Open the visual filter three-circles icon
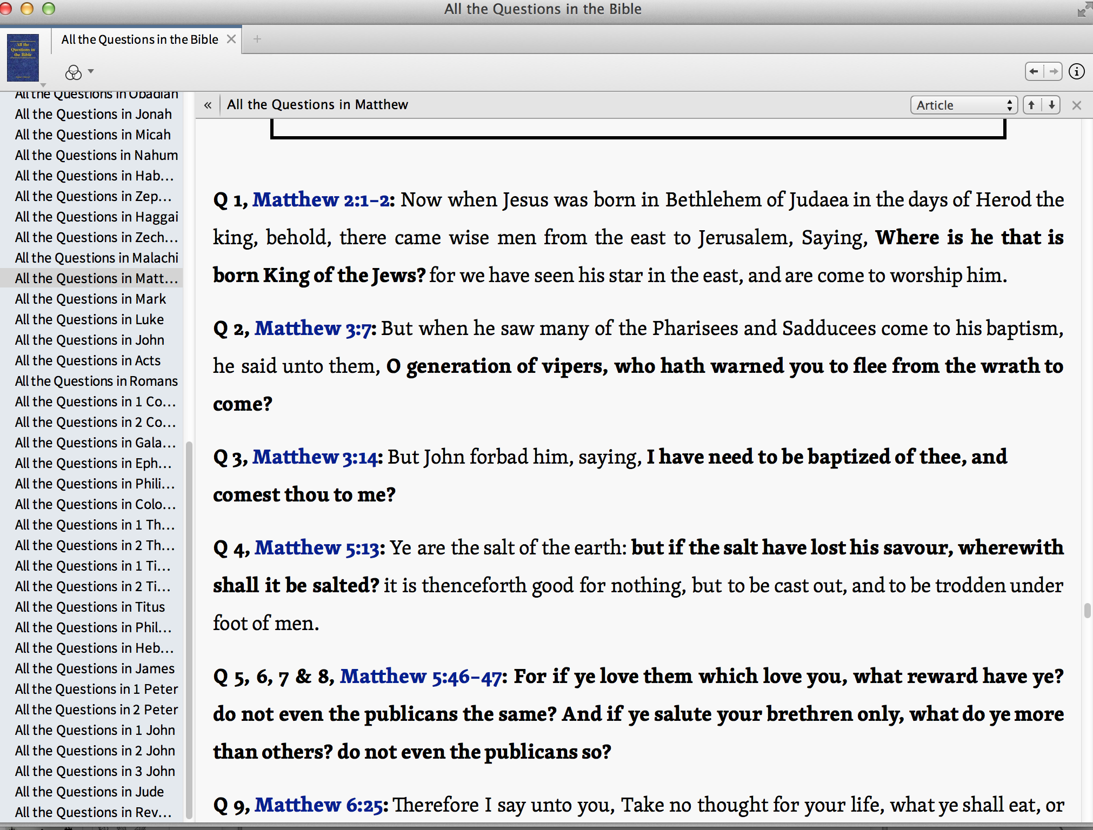1093x830 pixels. (x=74, y=72)
